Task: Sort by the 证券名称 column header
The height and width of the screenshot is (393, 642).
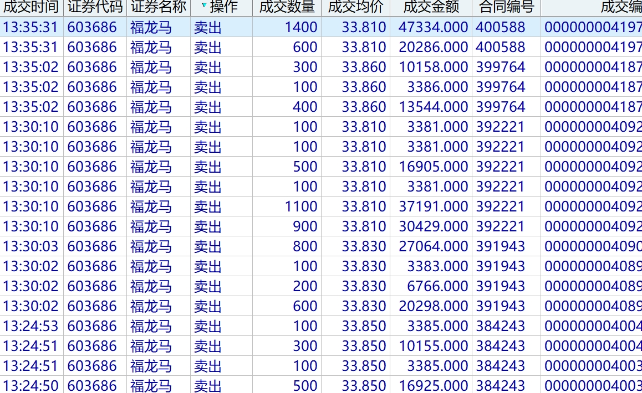Action: tap(159, 7)
